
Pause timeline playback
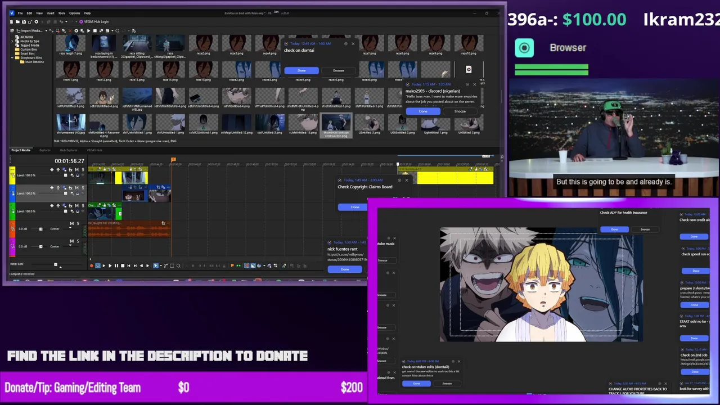(116, 265)
